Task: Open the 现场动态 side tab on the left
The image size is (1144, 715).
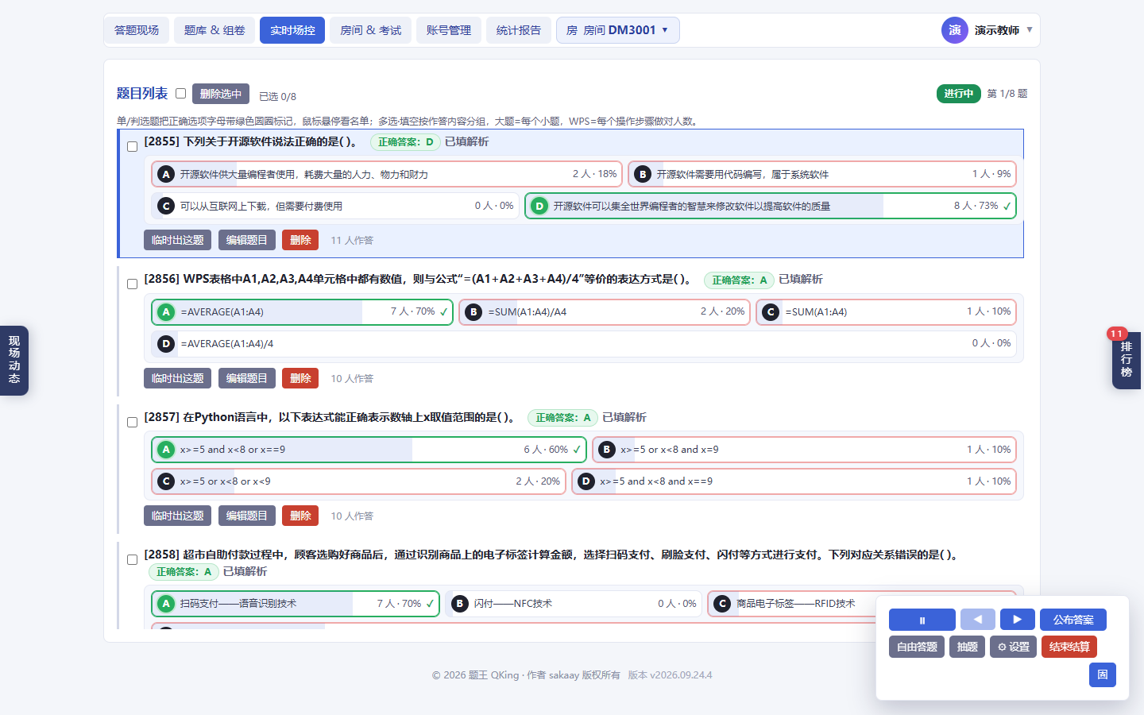Action: [14, 361]
